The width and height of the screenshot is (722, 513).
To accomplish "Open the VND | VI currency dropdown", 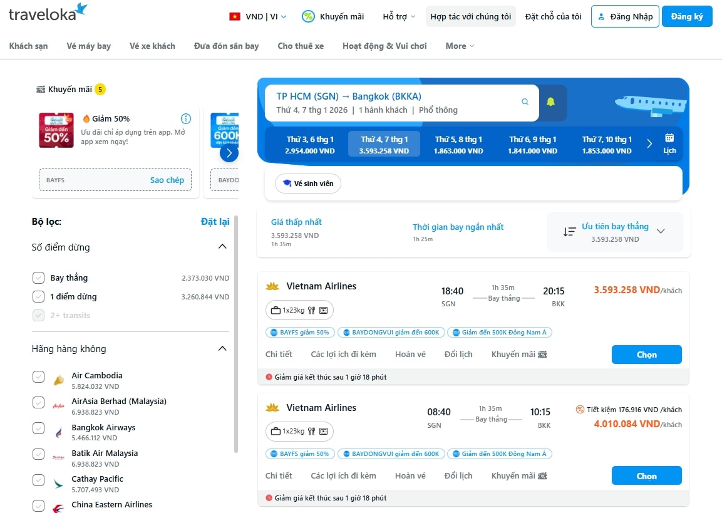I will click(x=257, y=17).
